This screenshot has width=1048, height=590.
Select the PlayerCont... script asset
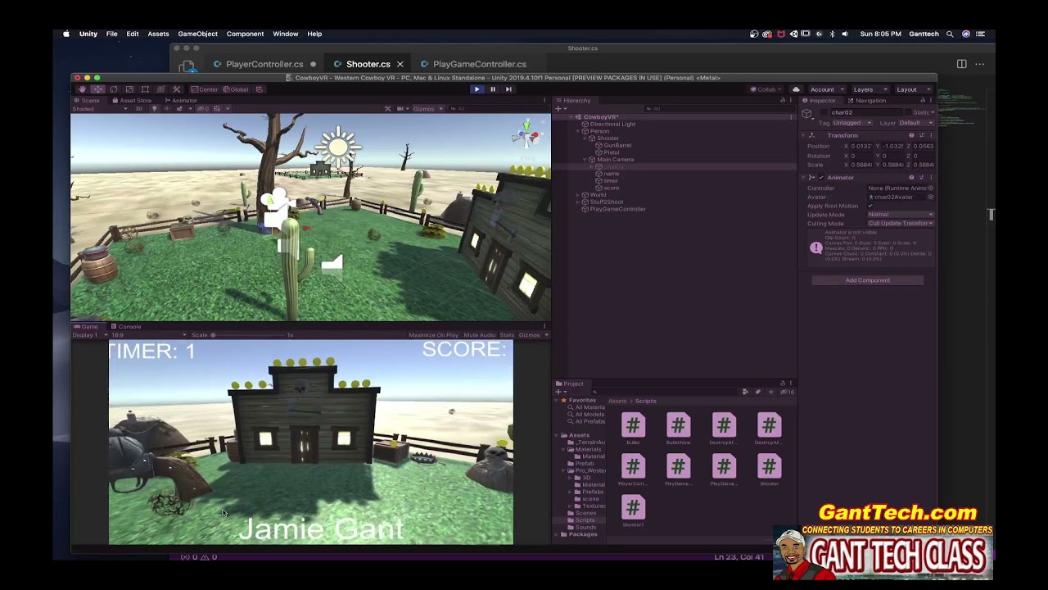(x=633, y=470)
